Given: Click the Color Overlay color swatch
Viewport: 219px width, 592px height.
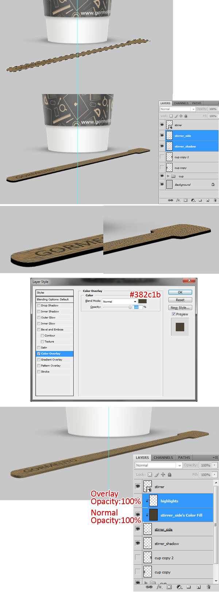Looking at the screenshot, I should tap(142, 301).
